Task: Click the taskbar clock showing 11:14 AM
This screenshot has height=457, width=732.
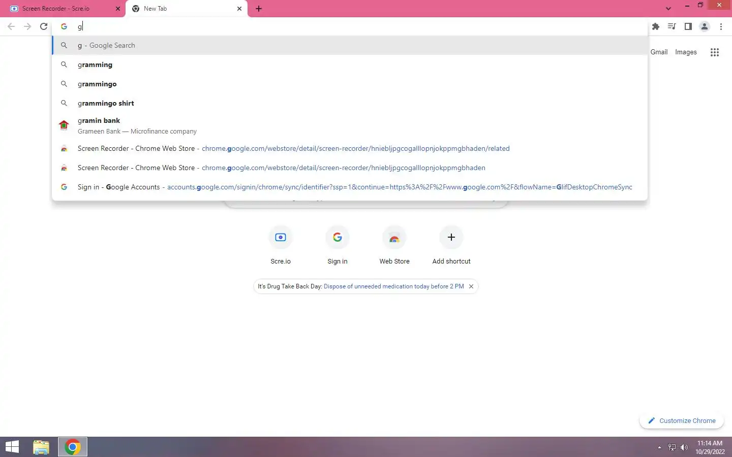Action: (710, 447)
